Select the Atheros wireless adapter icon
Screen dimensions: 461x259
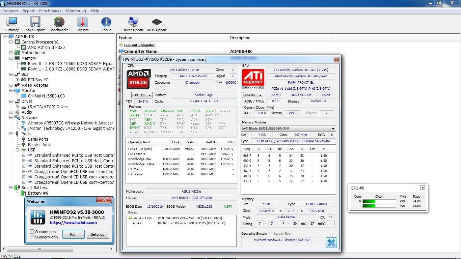coord(24,123)
